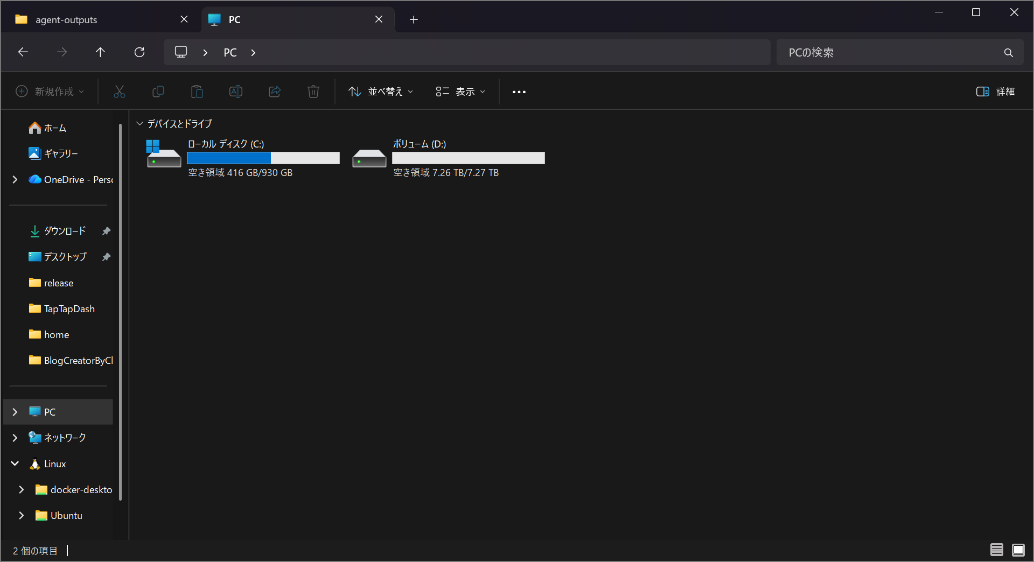Open ホーム in the navigation pane
Image resolution: width=1034 pixels, height=562 pixels.
tap(55, 128)
